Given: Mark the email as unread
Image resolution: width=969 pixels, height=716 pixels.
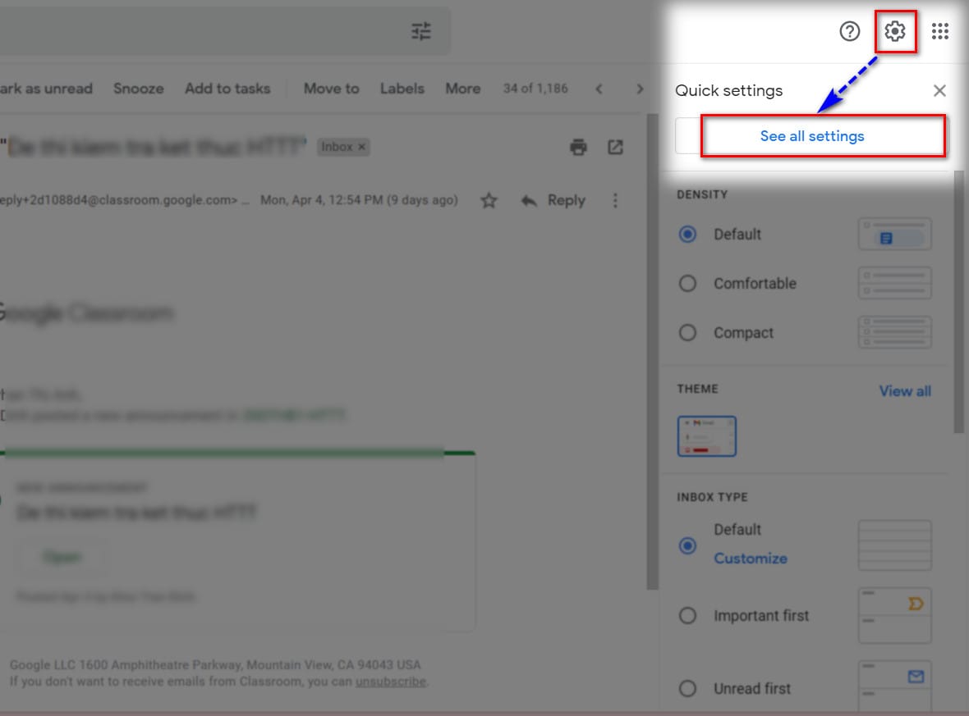Looking at the screenshot, I should [46, 89].
